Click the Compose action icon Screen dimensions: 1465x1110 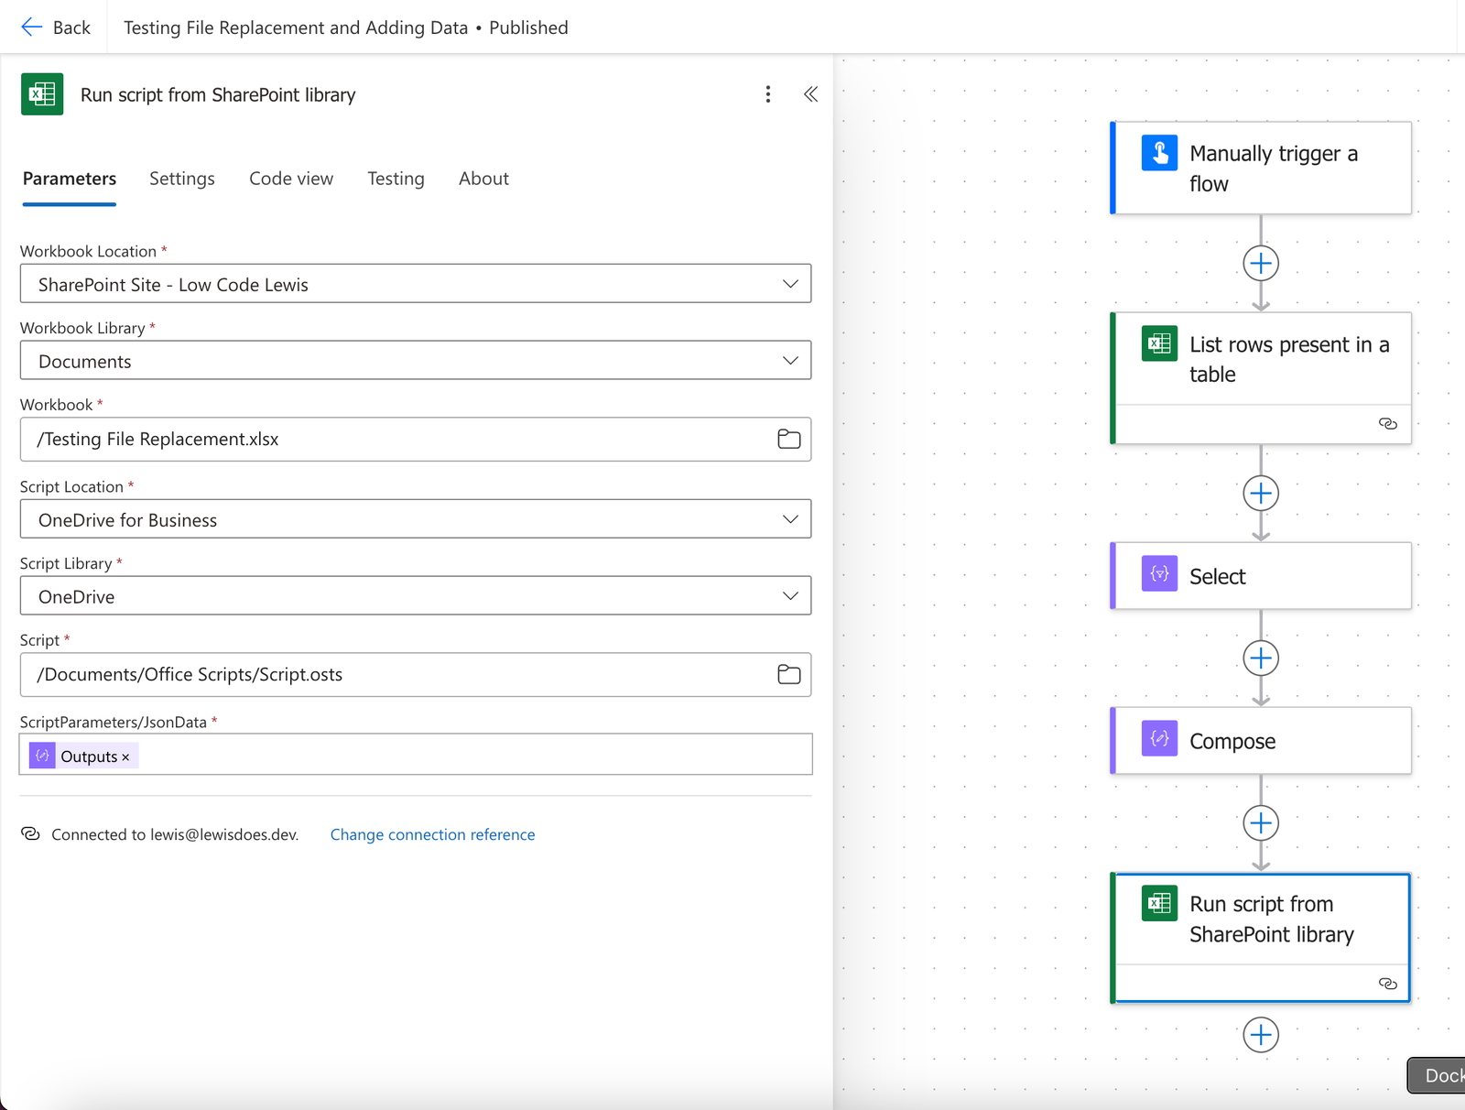pos(1158,740)
